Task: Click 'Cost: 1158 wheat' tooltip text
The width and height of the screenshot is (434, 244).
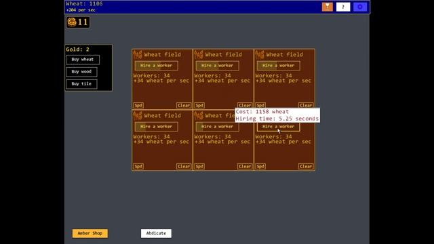Action: (262, 112)
